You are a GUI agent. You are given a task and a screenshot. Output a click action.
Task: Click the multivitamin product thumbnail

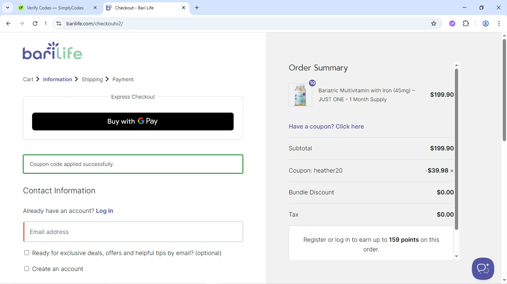[x=300, y=95]
